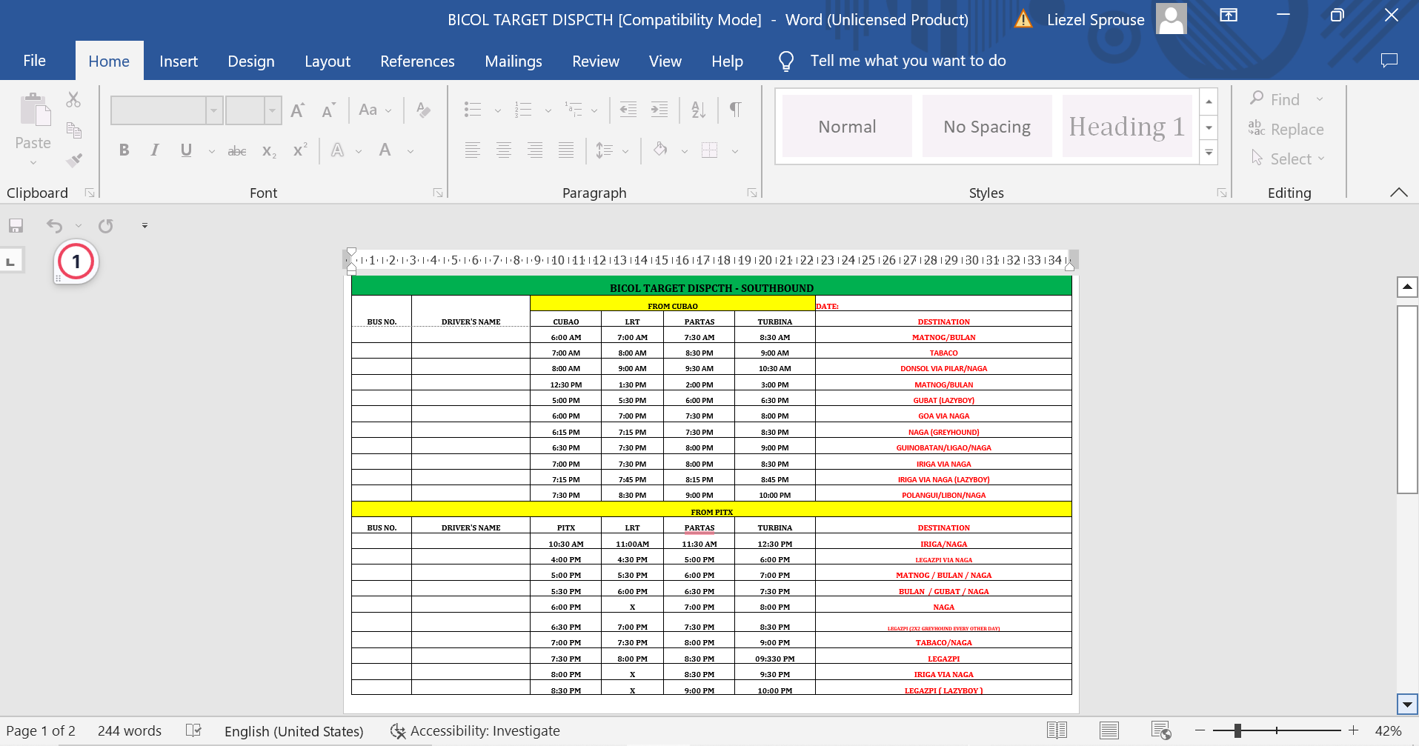Apply subscript formatting
This screenshot has height=746, width=1419.
tap(269, 151)
